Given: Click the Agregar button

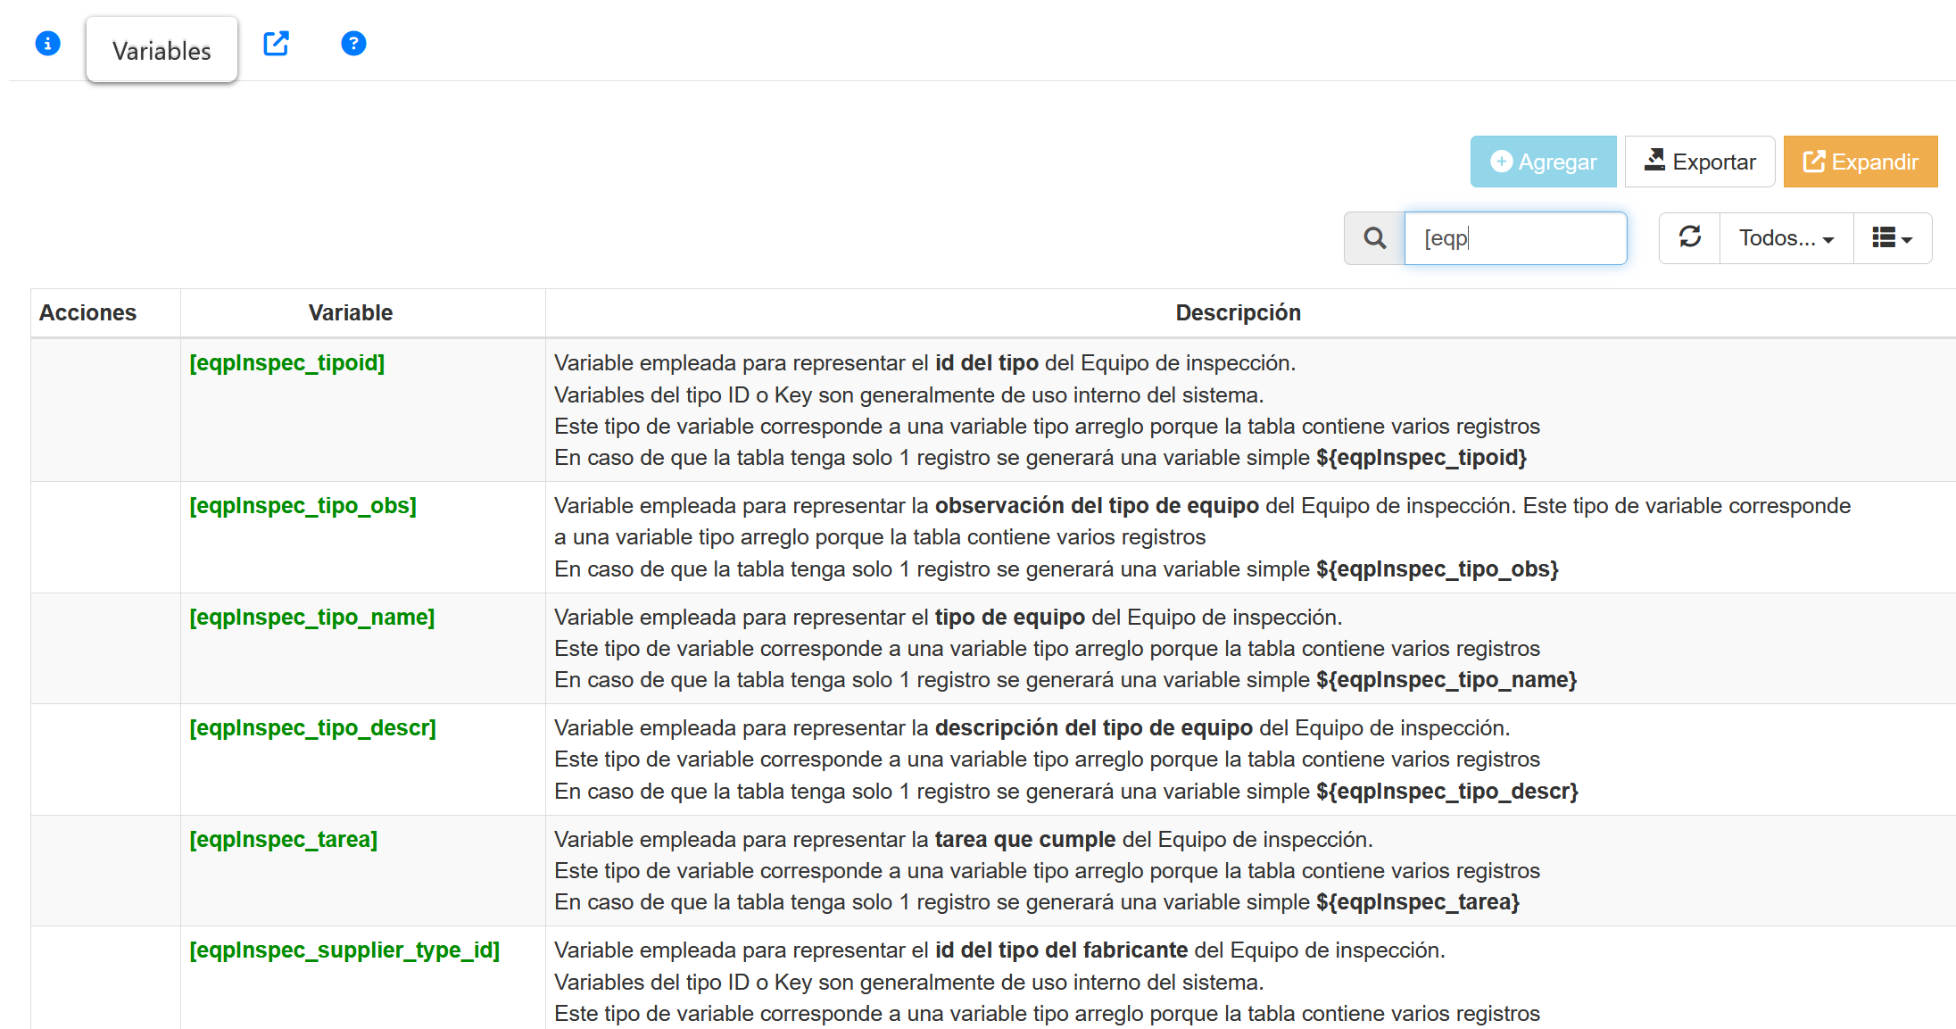Looking at the screenshot, I should pyautogui.click(x=1543, y=162).
